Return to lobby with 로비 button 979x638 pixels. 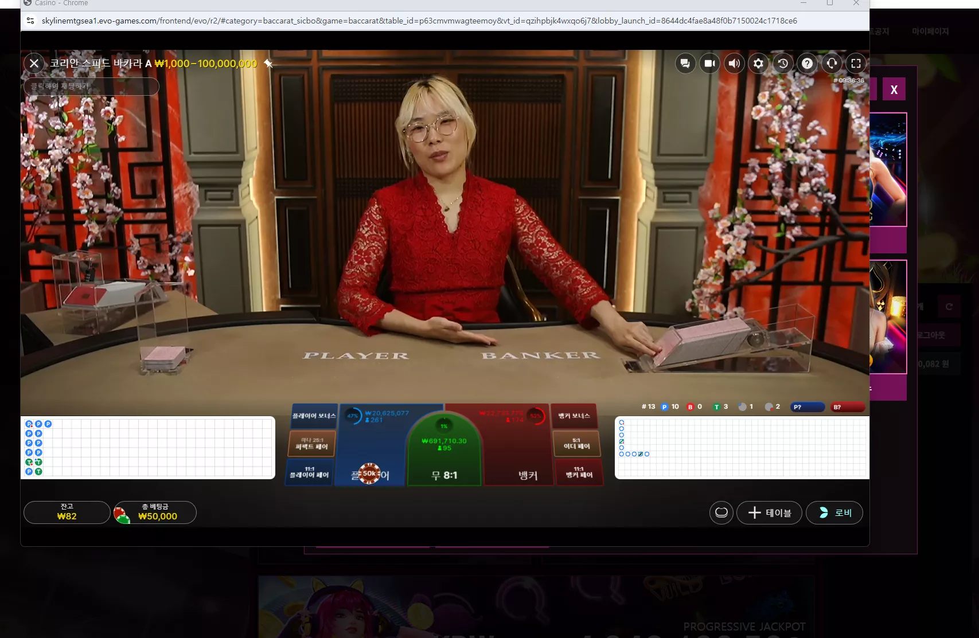[x=834, y=512]
